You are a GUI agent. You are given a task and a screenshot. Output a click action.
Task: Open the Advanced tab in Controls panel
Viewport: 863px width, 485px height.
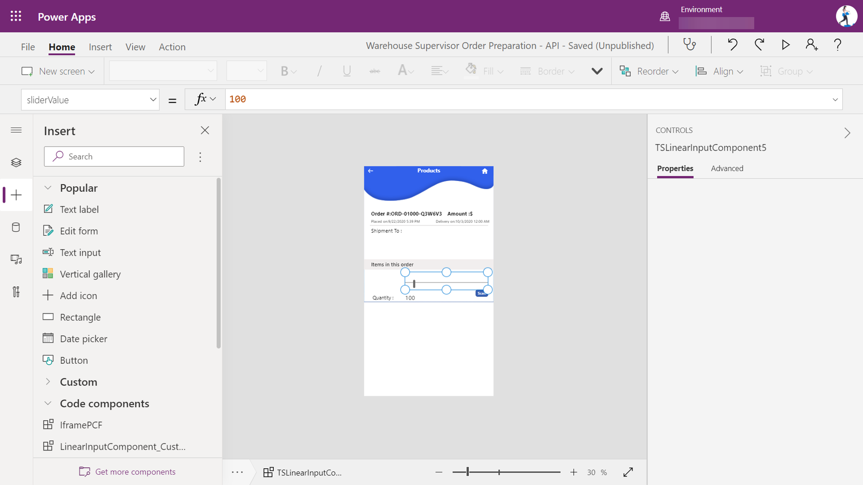(x=726, y=168)
